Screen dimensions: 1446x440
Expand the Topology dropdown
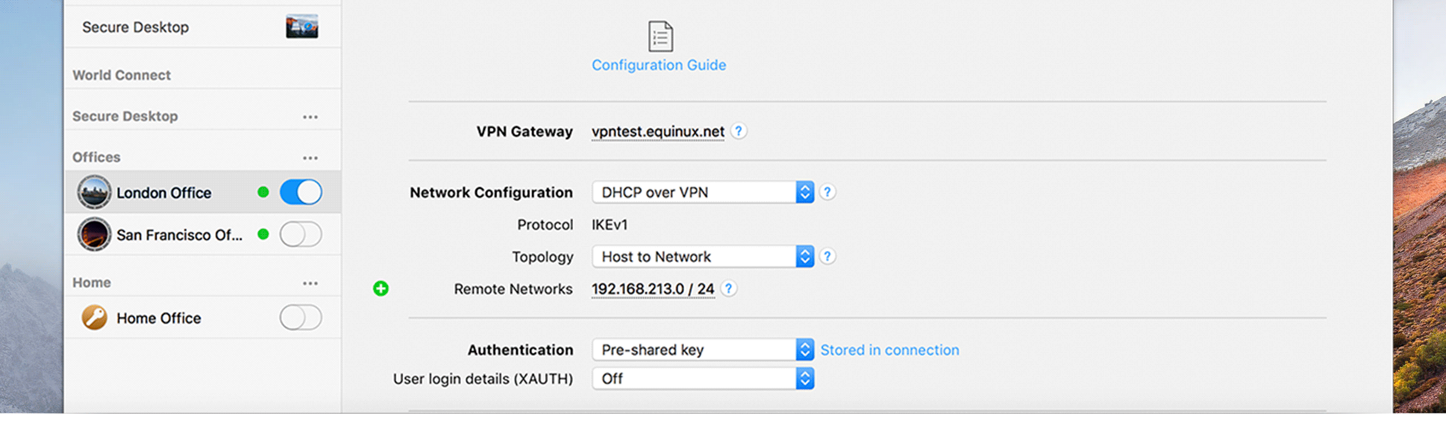tap(703, 256)
